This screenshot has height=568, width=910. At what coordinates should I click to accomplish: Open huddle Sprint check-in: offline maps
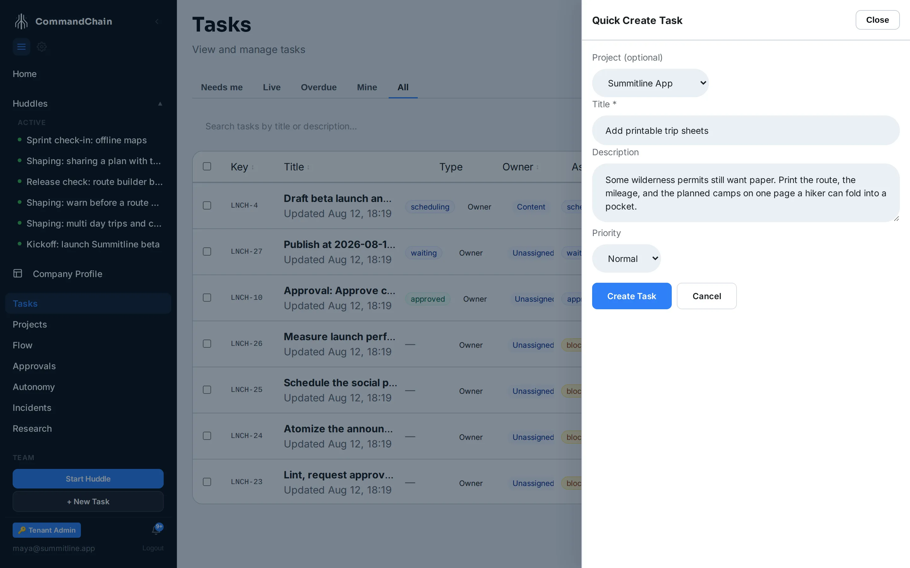[x=87, y=140]
